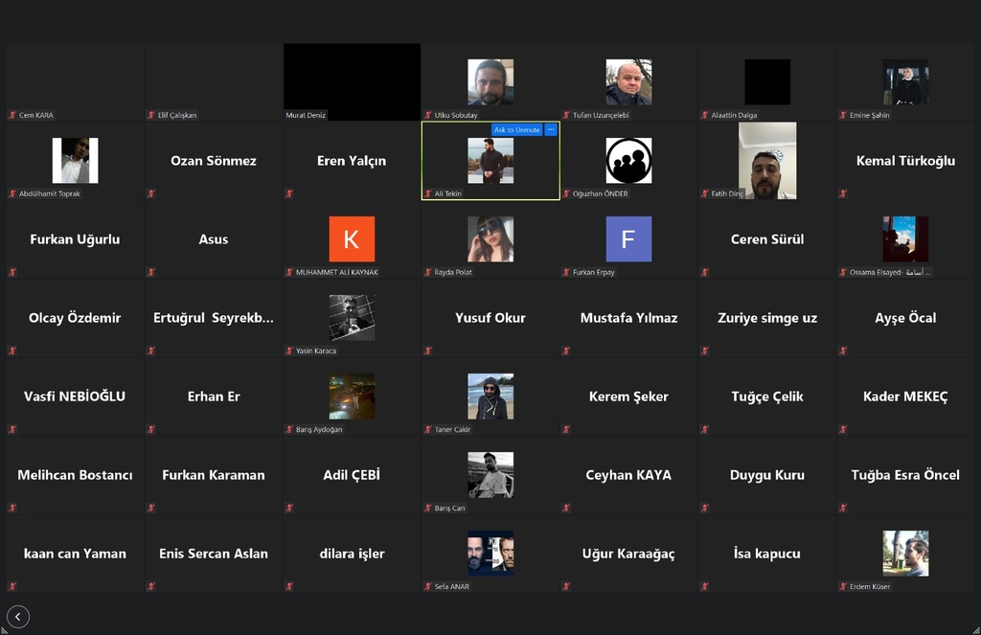Go to the previous gallery page arrow
The image size is (981, 635).
pos(18,617)
